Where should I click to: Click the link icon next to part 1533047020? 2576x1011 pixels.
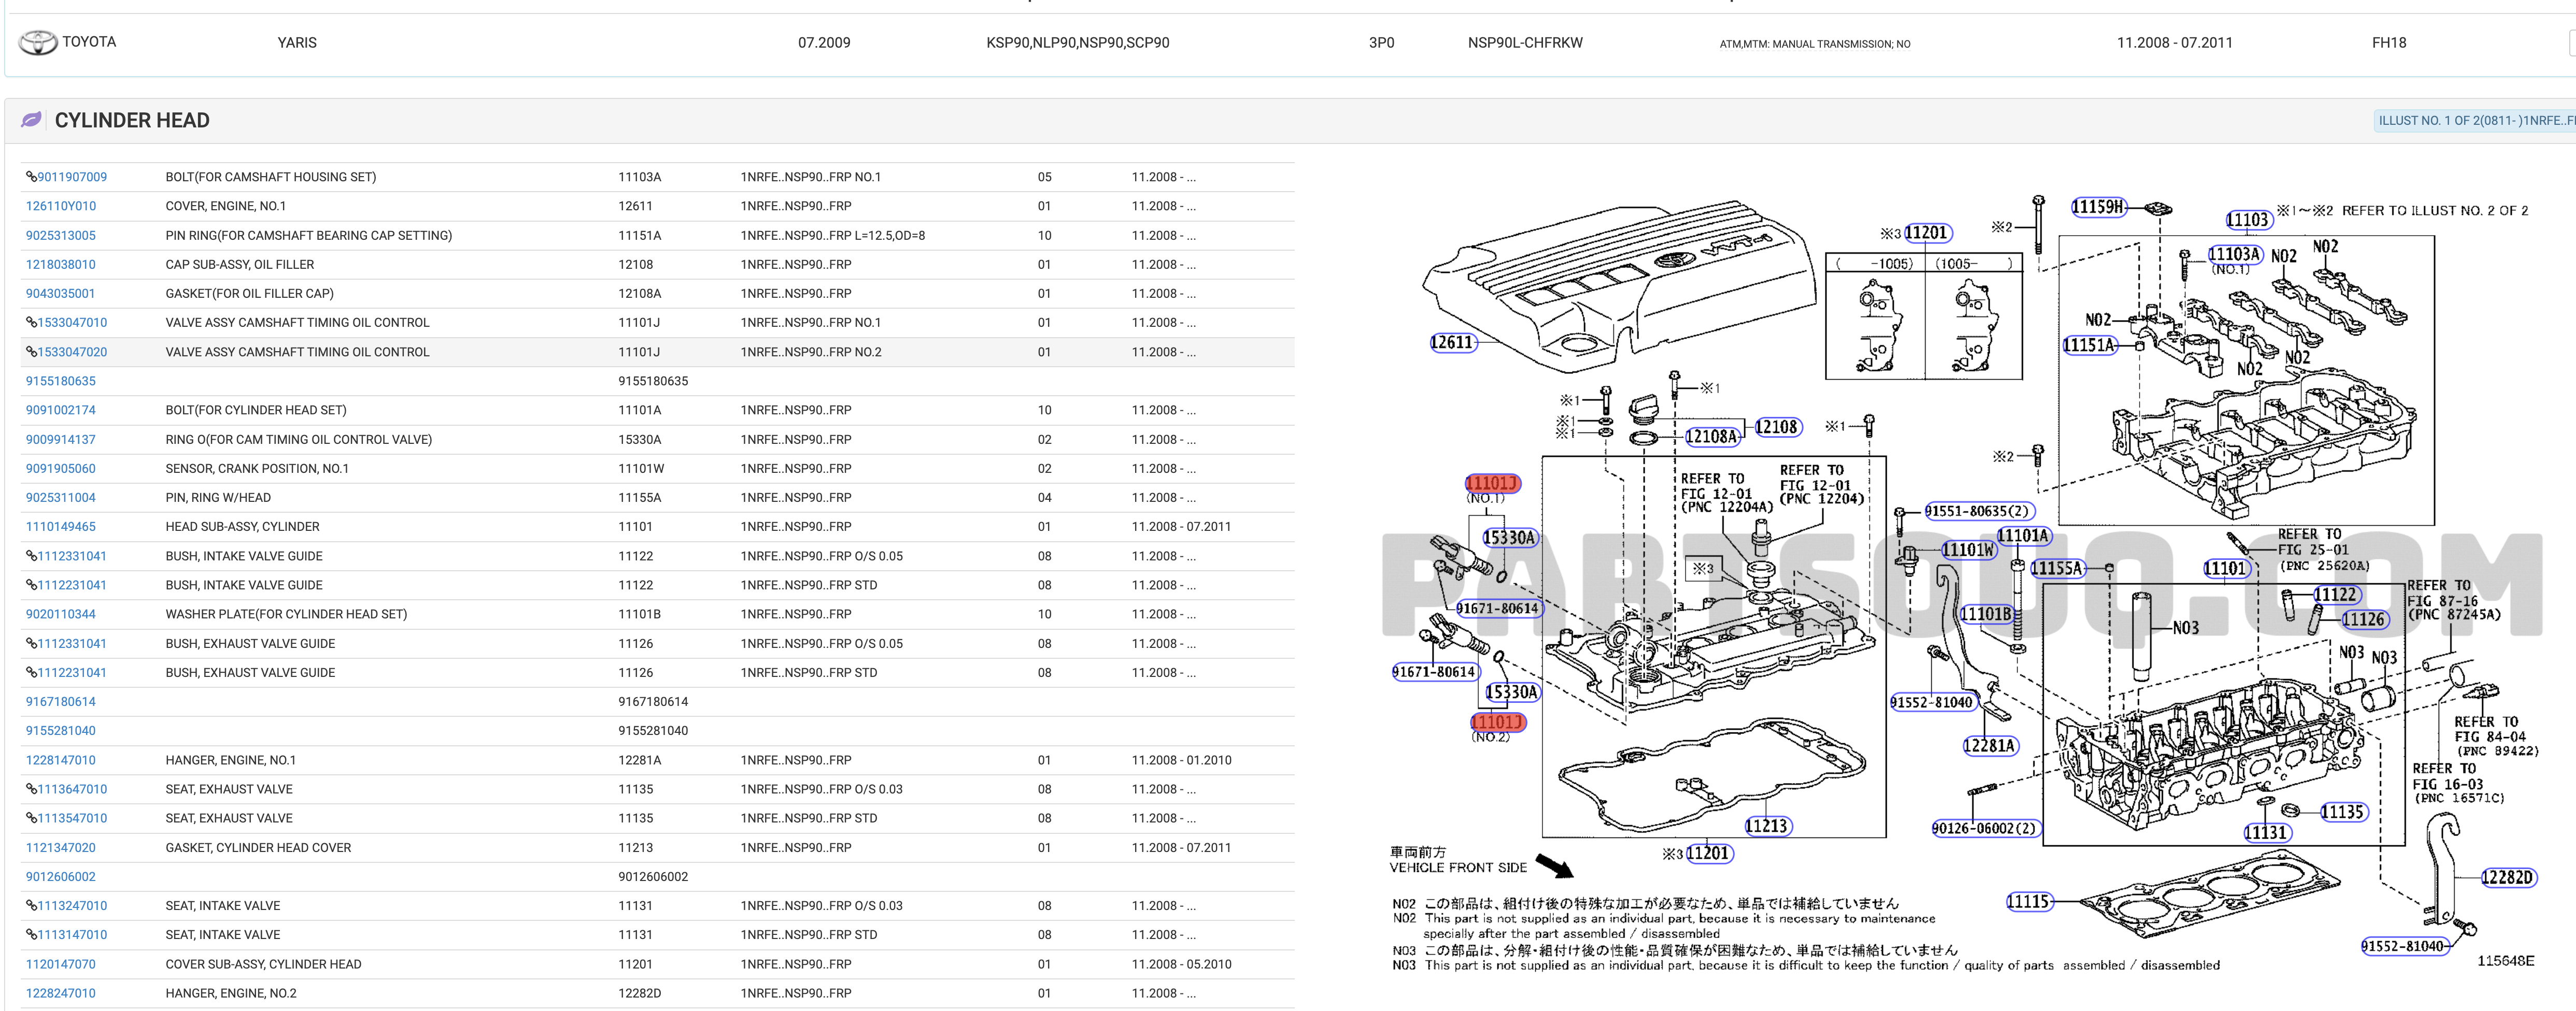[31, 352]
